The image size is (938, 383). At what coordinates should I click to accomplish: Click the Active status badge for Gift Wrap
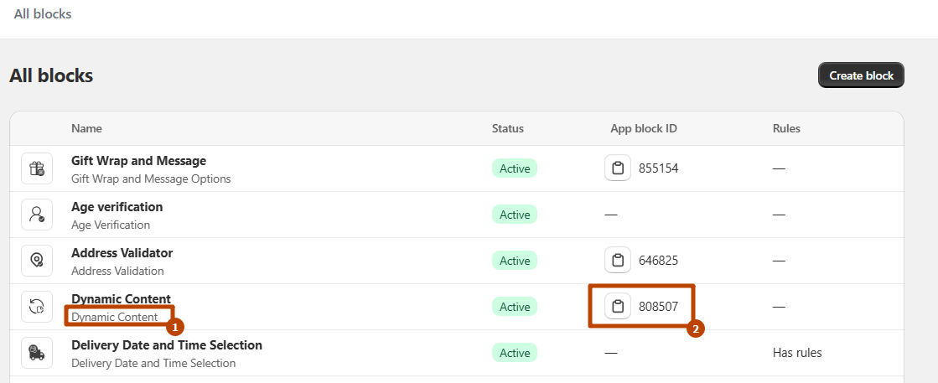pyautogui.click(x=515, y=168)
